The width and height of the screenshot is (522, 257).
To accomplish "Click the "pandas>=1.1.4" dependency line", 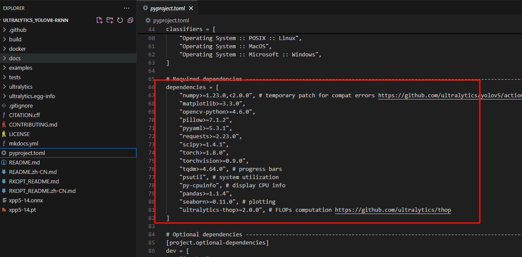I will coord(206,194).
